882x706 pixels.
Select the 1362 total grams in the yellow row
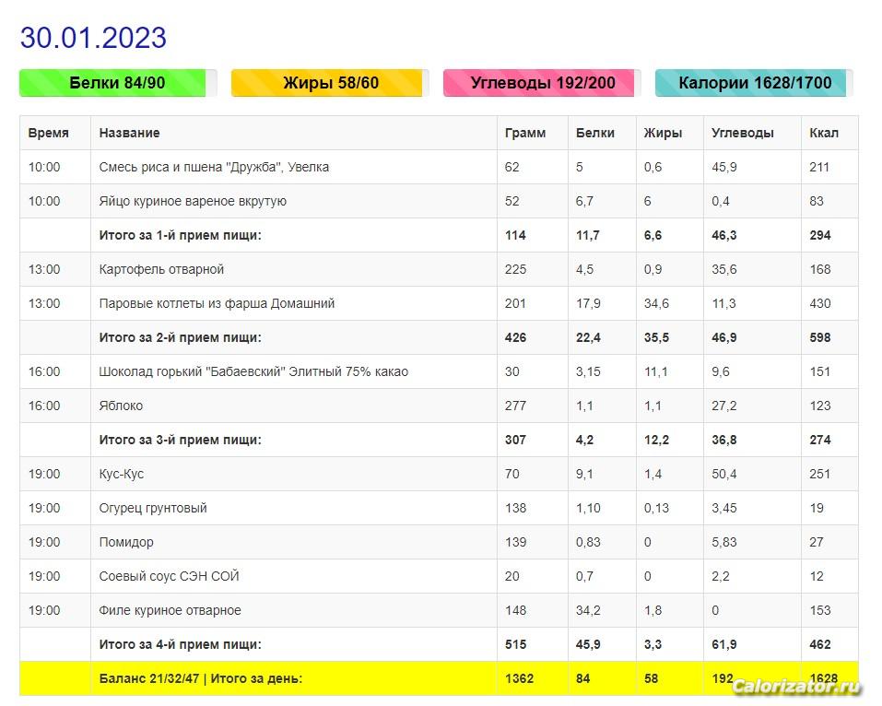click(x=519, y=678)
